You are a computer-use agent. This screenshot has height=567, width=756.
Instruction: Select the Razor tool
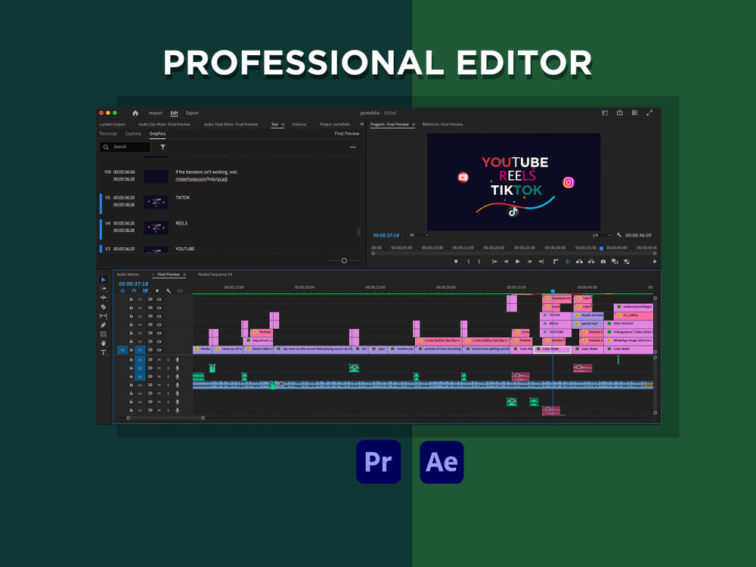[x=103, y=307]
